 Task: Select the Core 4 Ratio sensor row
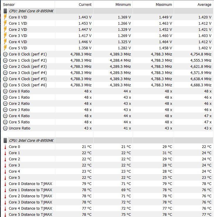(107, 116)
